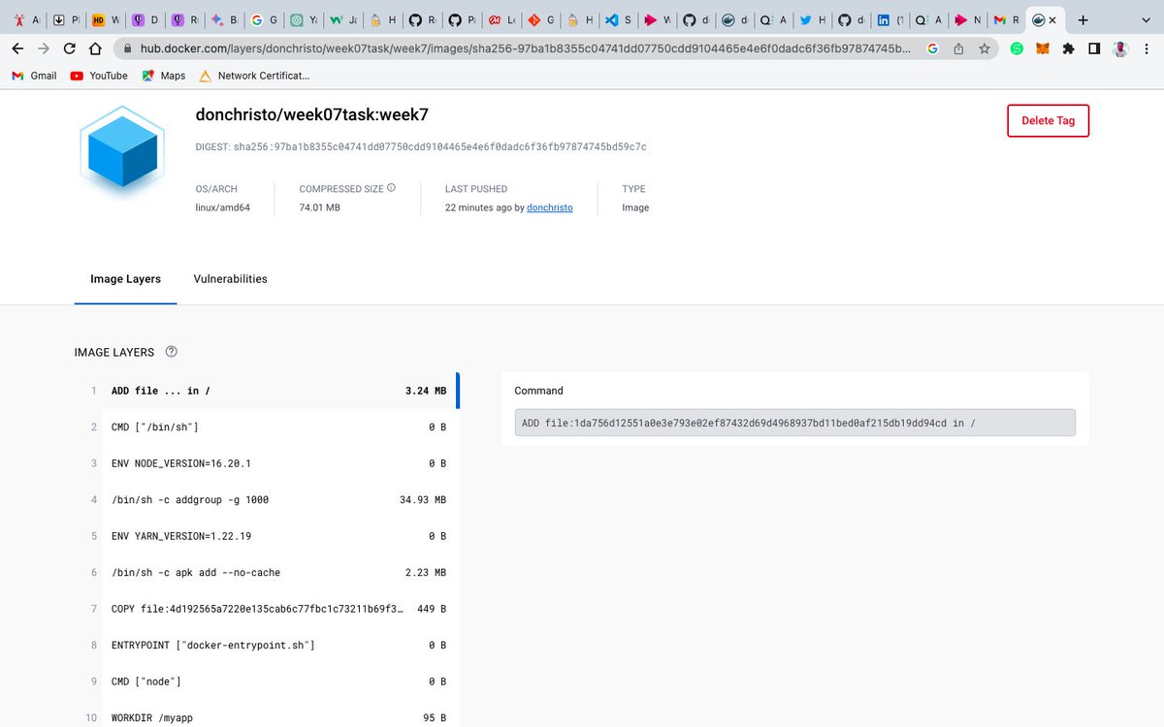Switch to the Gmail M tab
The height and width of the screenshot is (727, 1164).
(x=1006, y=19)
